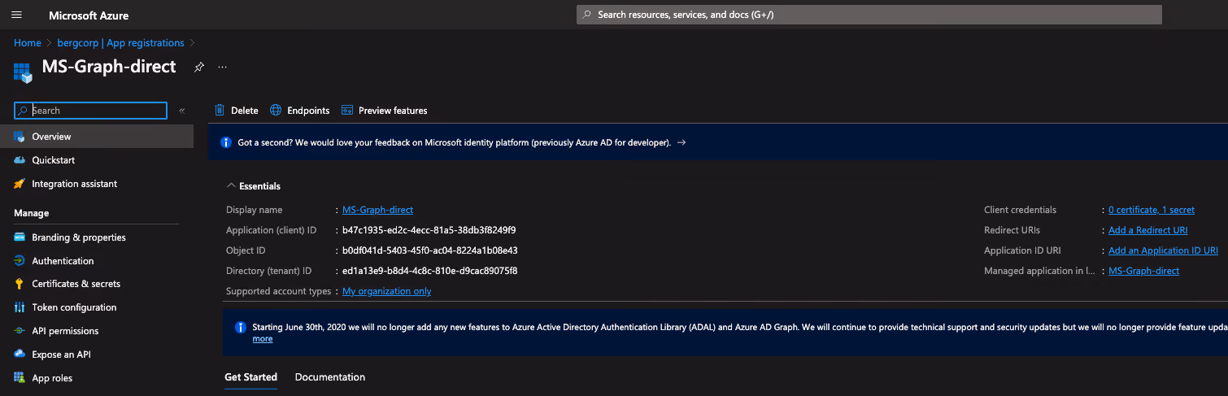
Task: Pin MS-Graph-direct to dashboard
Action: pyautogui.click(x=198, y=67)
